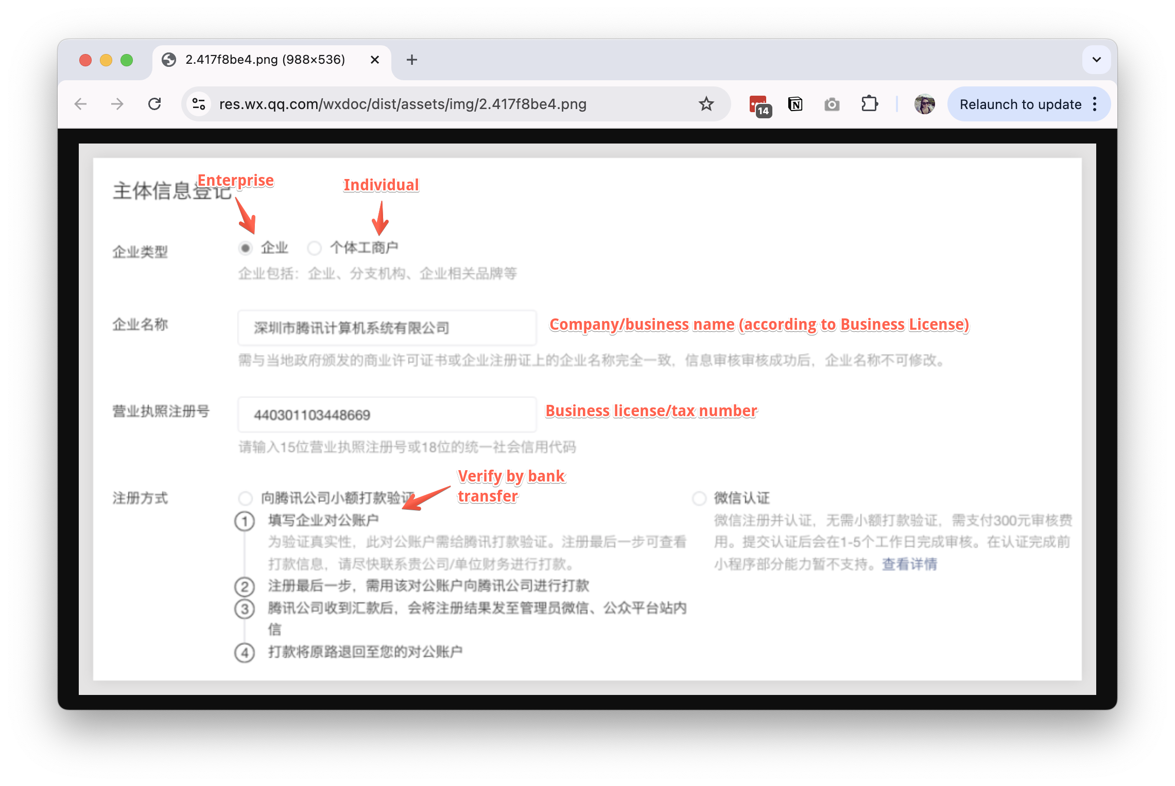Choose the 微信认证 registration option

click(699, 498)
